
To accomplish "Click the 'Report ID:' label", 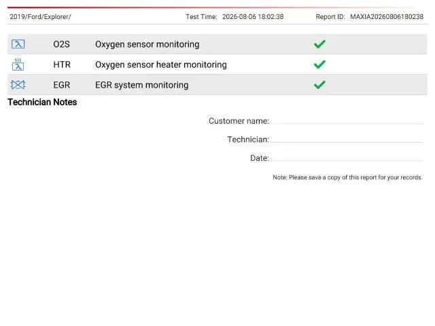I will (x=330, y=16).
